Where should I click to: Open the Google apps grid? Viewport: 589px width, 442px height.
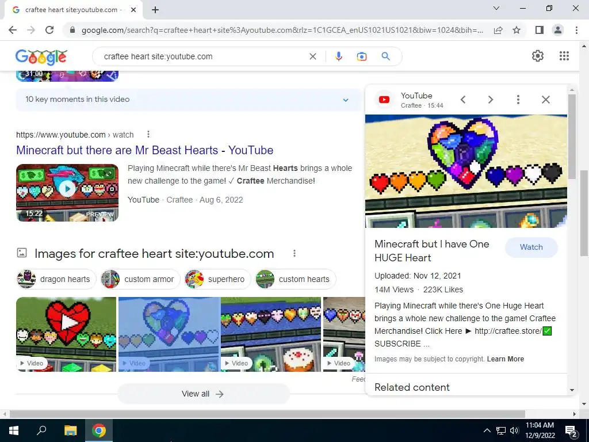564,56
